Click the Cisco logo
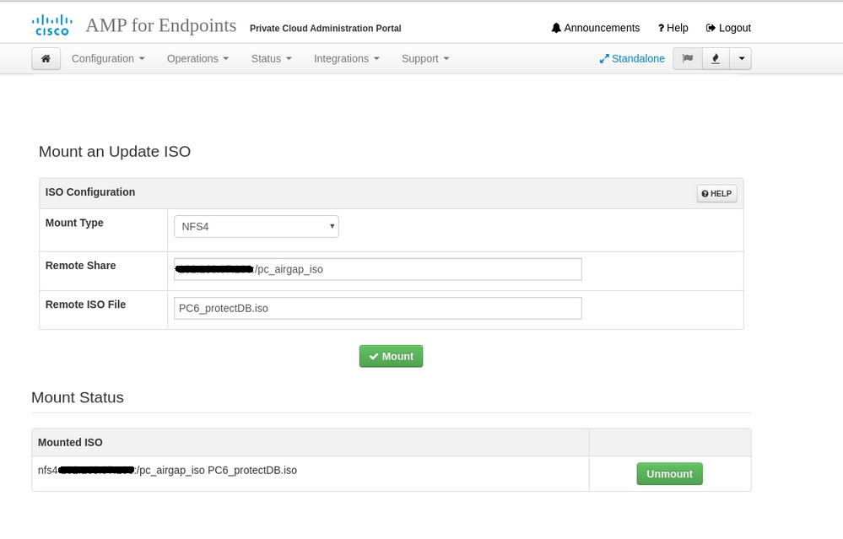The height and width of the screenshot is (539, 843). pos(51,25)
